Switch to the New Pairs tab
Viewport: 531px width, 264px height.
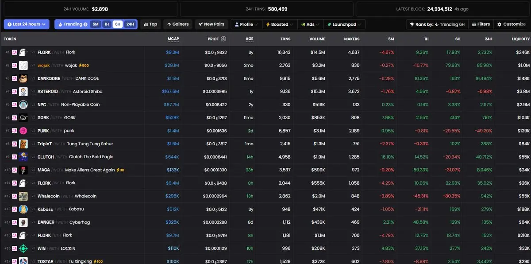point(211,24)
